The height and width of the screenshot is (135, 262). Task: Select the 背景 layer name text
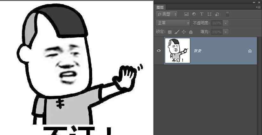coord(197,51)
